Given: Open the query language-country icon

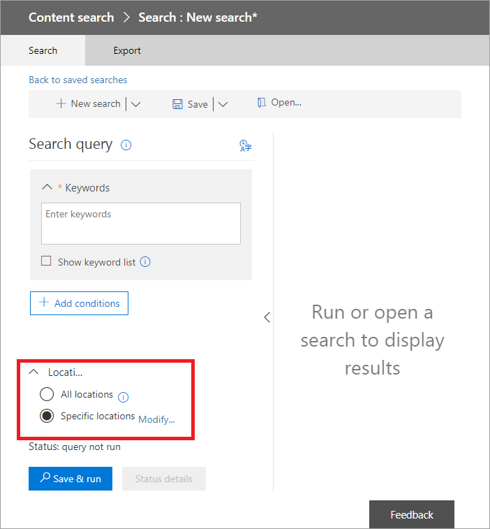Looking at the screenshot, I should (x=245, y=146).
